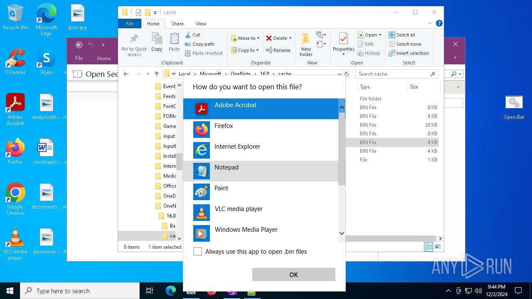The width and height of the screenshot is (532, 299).
Task: Open the notification center icon
Action: (x=518, y=291)
